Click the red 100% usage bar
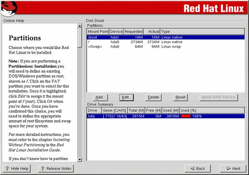This screenshot has width=249, height=175. [x=186, y=116]
